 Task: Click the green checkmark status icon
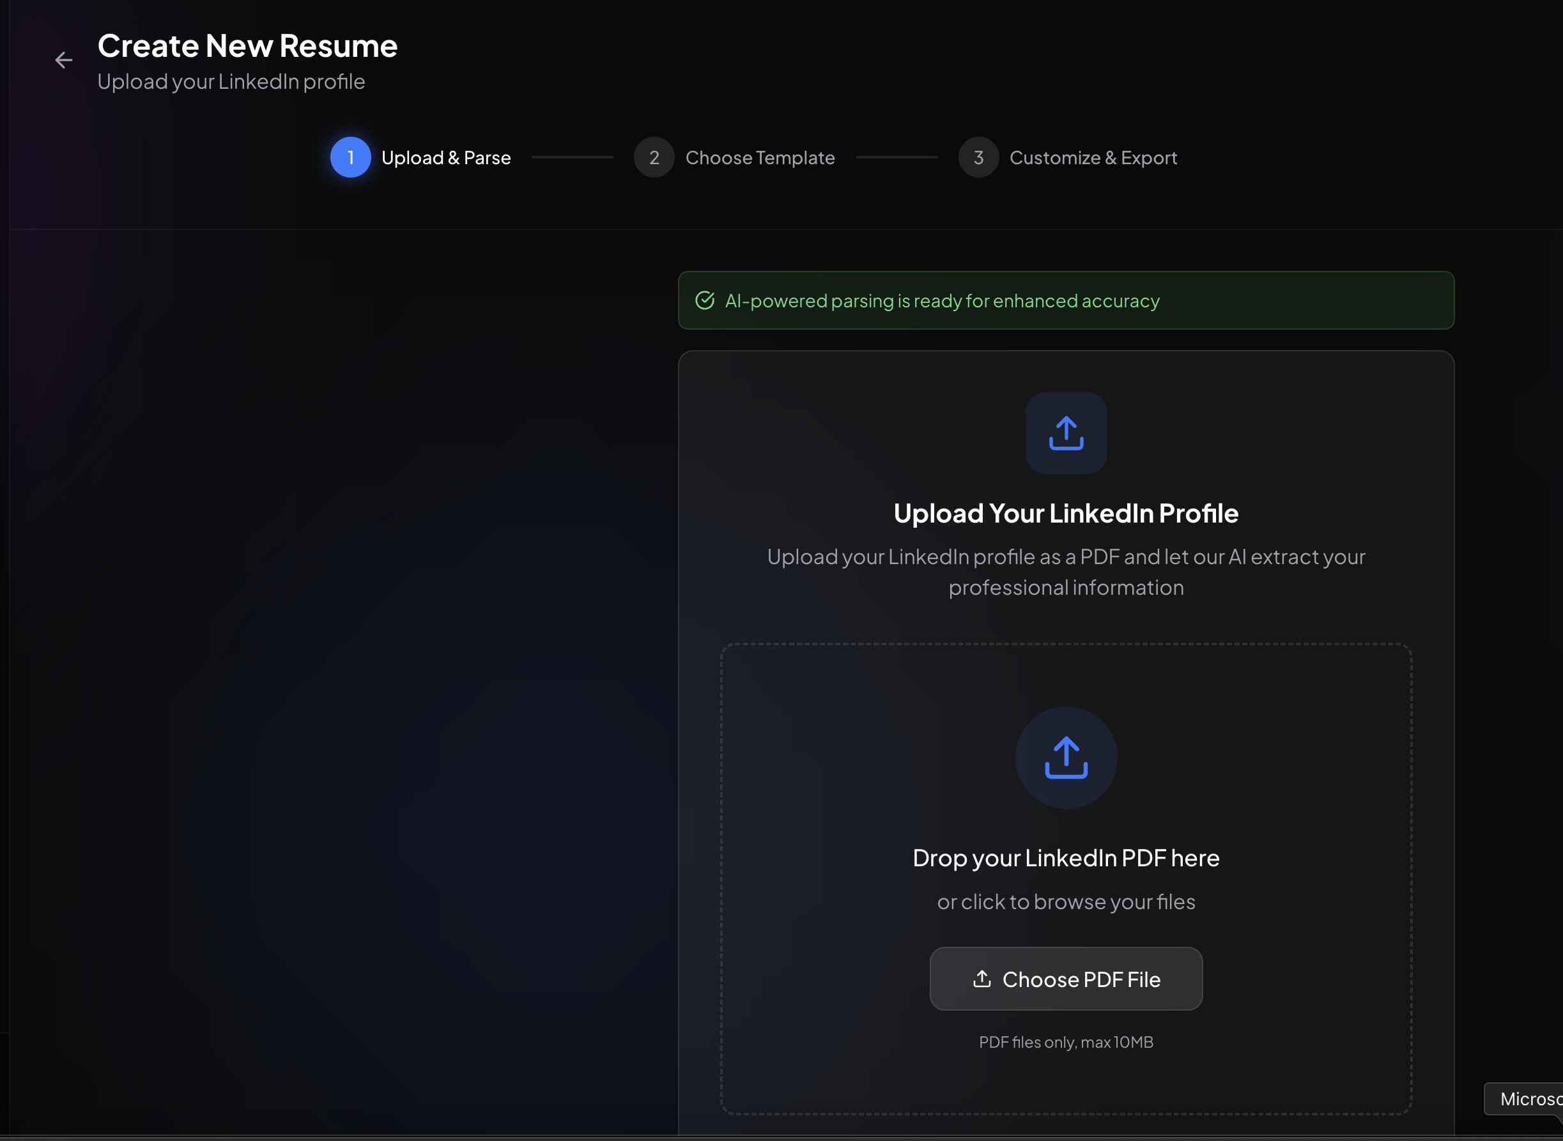pos(704,300)
